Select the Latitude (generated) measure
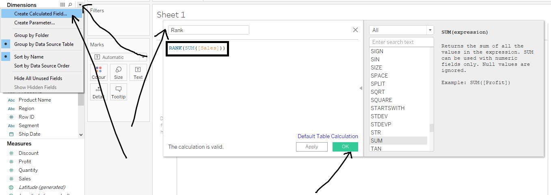Screen dimensions: 551x195 42,187
